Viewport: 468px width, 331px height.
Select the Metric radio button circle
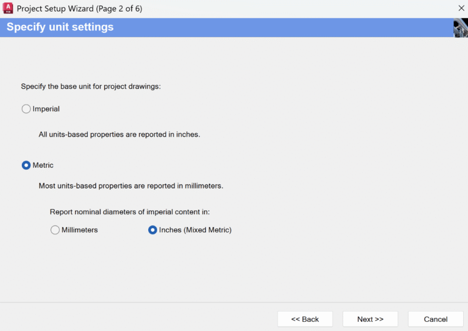click(26, 165)
